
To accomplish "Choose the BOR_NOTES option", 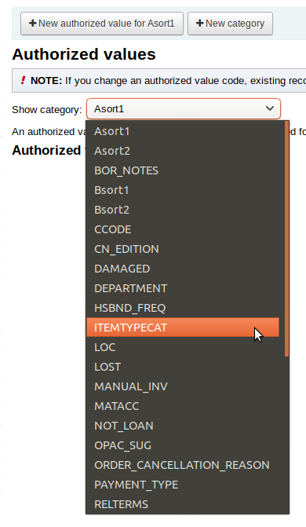I will [183, 170].
